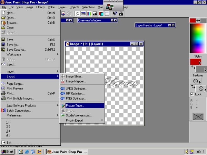Screen dimensions: 207x155
Task: Click the context help toolbar icon
Action: coord(115,14)
